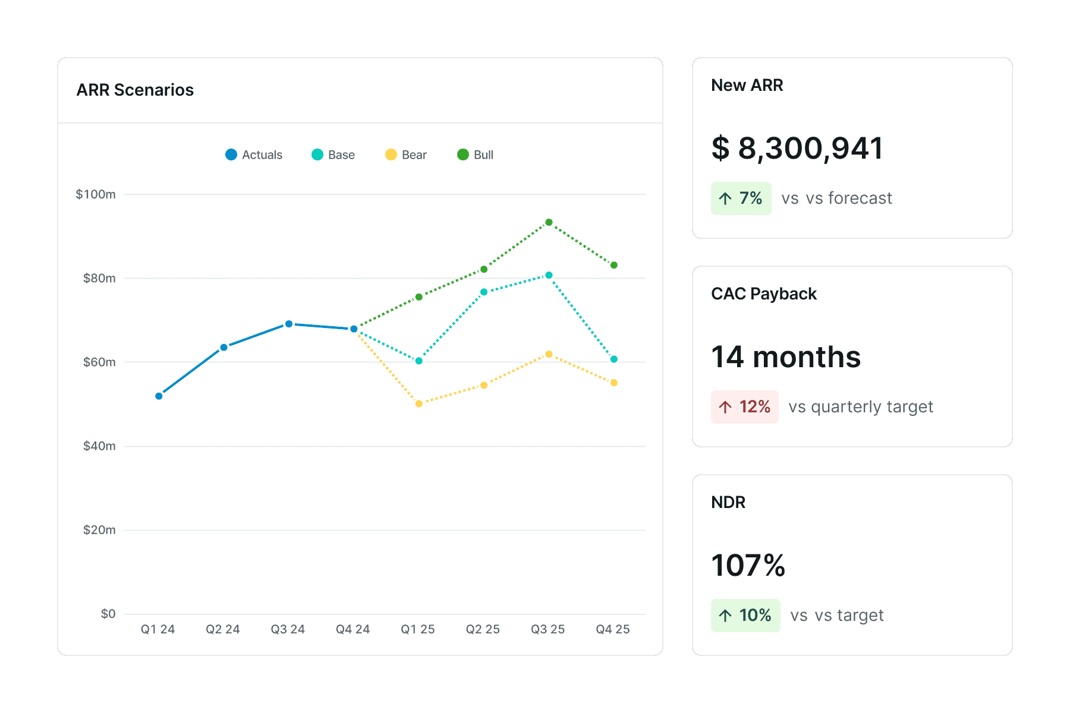The width and height of the screenshot is (1070, 713).
Task: Click the green up arrow on New ARR card
Action: [x=726, y=198]
